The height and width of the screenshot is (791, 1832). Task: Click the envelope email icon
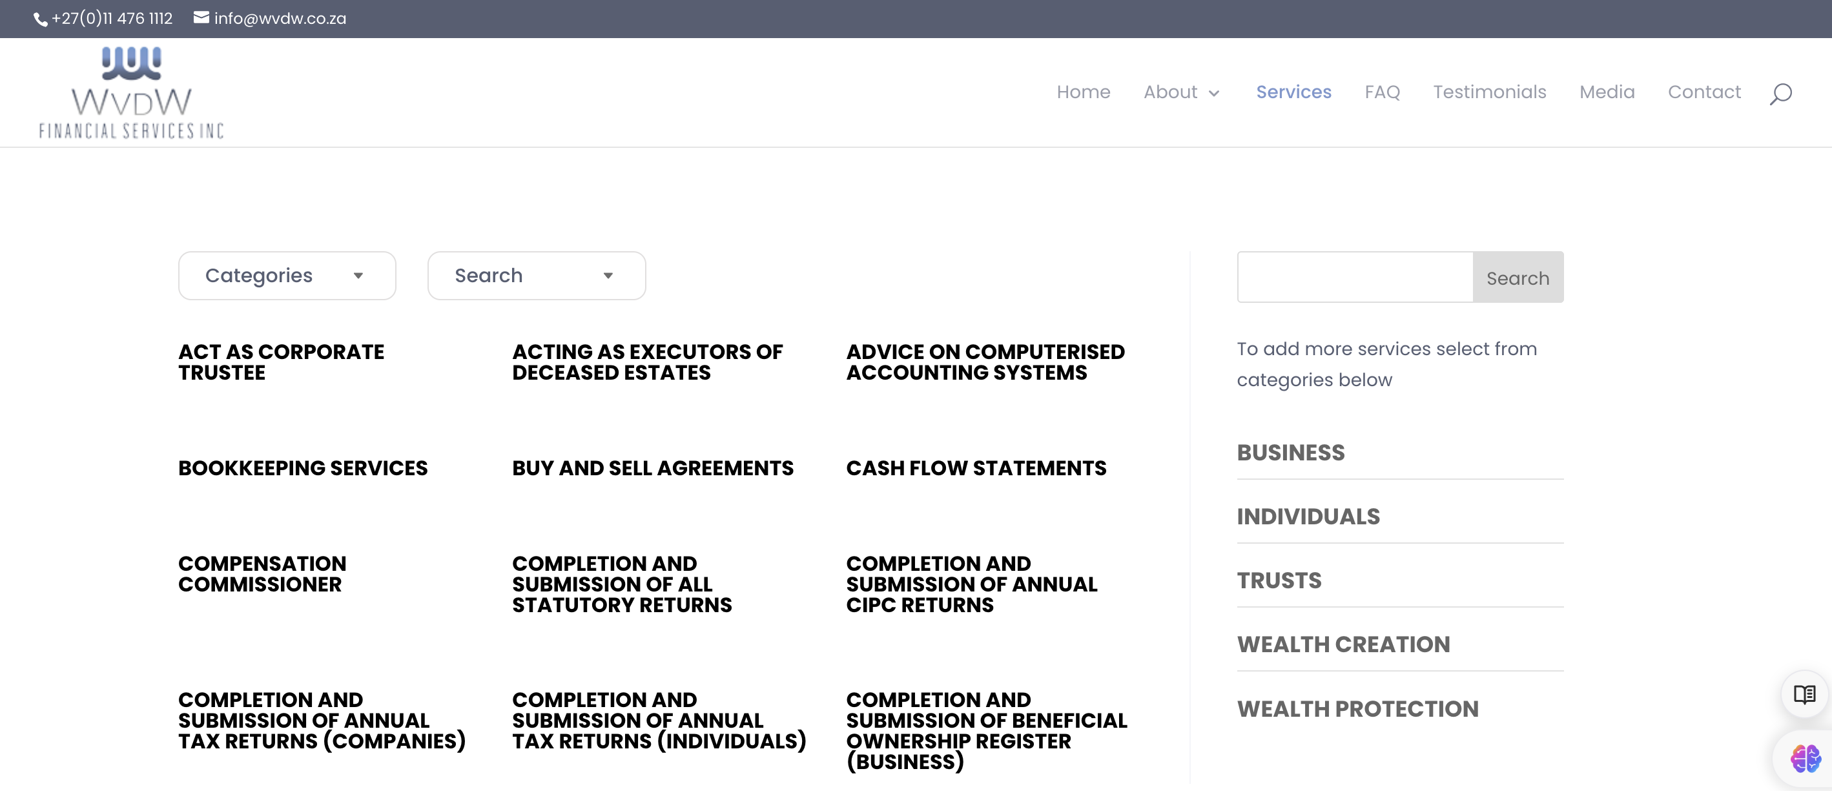[201, 18]
